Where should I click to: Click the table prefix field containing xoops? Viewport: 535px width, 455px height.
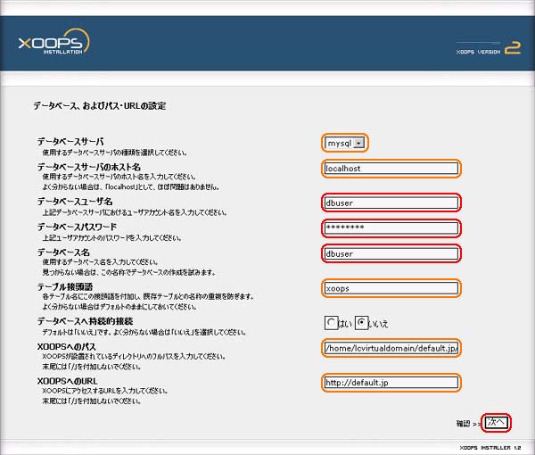(391, 288)
